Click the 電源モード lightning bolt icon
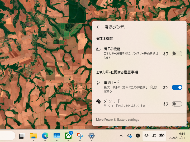Viewport: 190px width, 142px height. tap(98, 83)
